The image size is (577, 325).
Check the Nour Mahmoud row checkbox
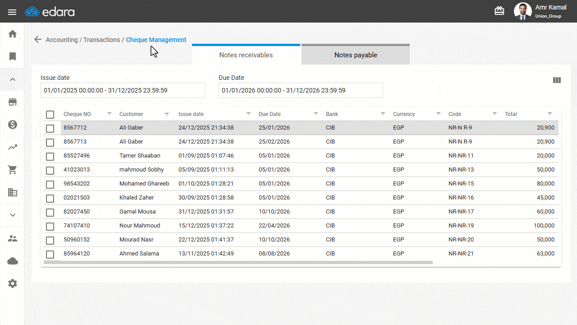coord(50,227)
